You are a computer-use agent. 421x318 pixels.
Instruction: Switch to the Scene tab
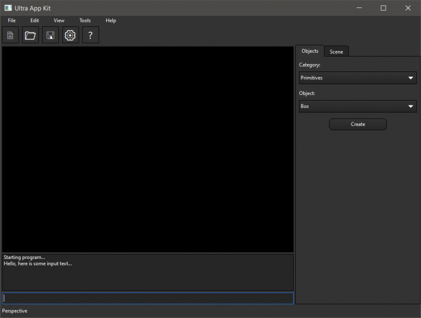(x=336, y=52)
